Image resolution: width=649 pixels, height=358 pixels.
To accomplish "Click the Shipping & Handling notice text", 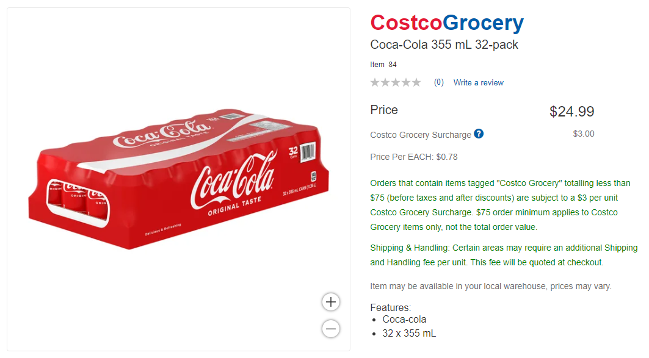I will pos(503,255).
